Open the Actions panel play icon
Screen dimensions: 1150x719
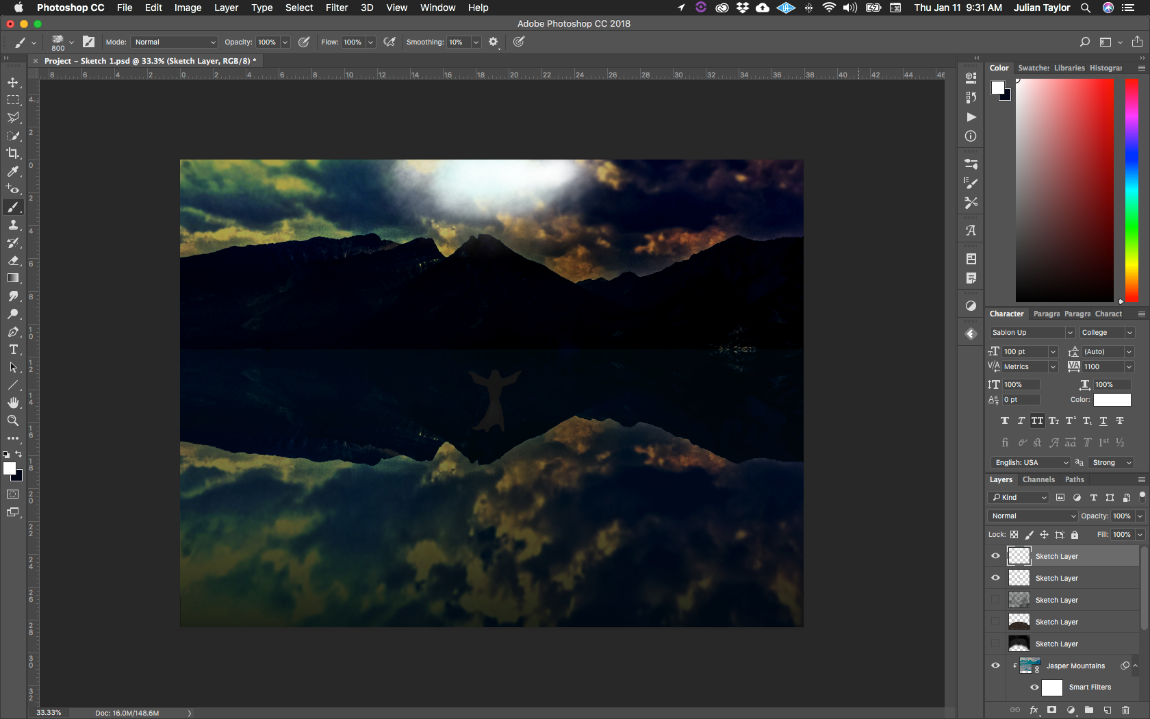pyautogui.click(x=971, y=117)
